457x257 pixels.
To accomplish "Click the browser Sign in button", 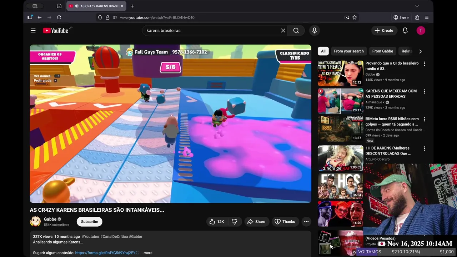I will 401,17.
